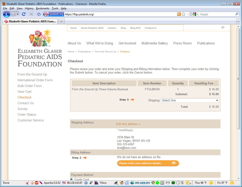
Task: Click into the Google search box
Action: (217, 14)
